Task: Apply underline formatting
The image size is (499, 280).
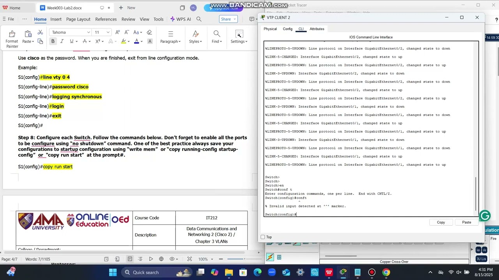Action: 71,41
